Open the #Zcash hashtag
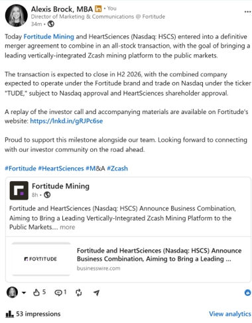 click(117, 168)
